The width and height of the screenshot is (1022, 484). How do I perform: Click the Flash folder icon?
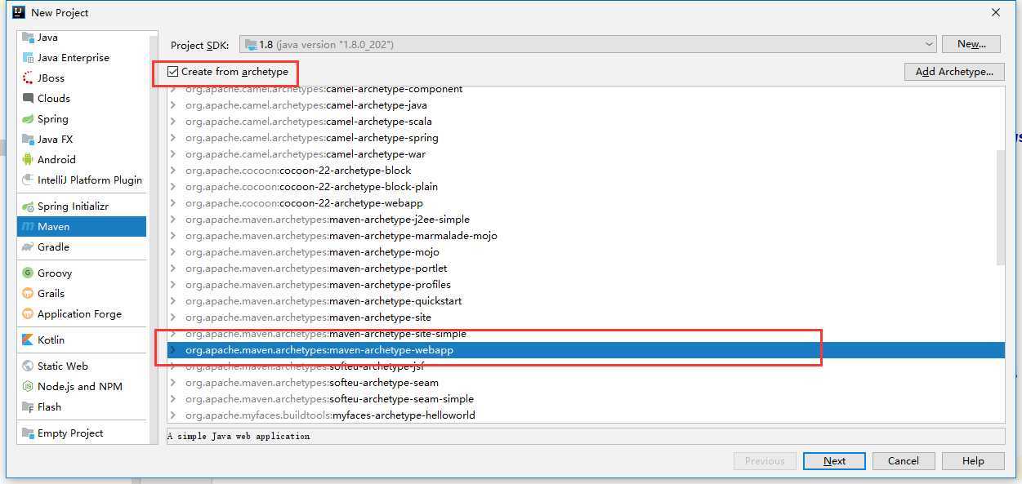pyautogui.click(x=28, y=407)
